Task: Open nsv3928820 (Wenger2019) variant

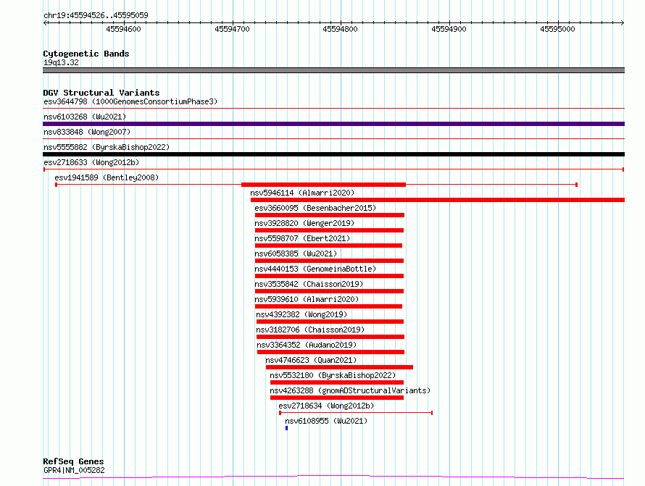Action: pos(304,223)
